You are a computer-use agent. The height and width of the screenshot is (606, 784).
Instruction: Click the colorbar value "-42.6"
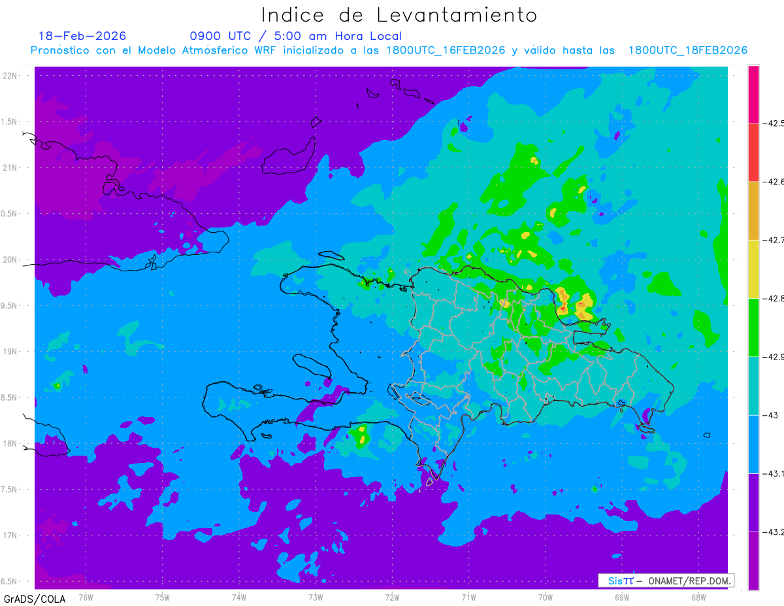772,182
